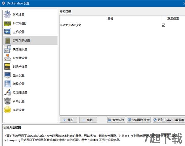Viewport: 185px width, 146px height.
Task: Click the grid icon for 增强设置
Action: pyautogui.click(x=7, y=84)
